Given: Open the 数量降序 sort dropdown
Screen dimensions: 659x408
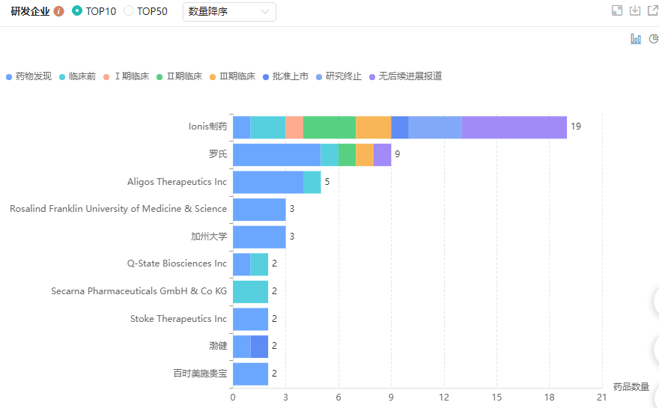Looking at the screenshot, I should coord(229,12).
